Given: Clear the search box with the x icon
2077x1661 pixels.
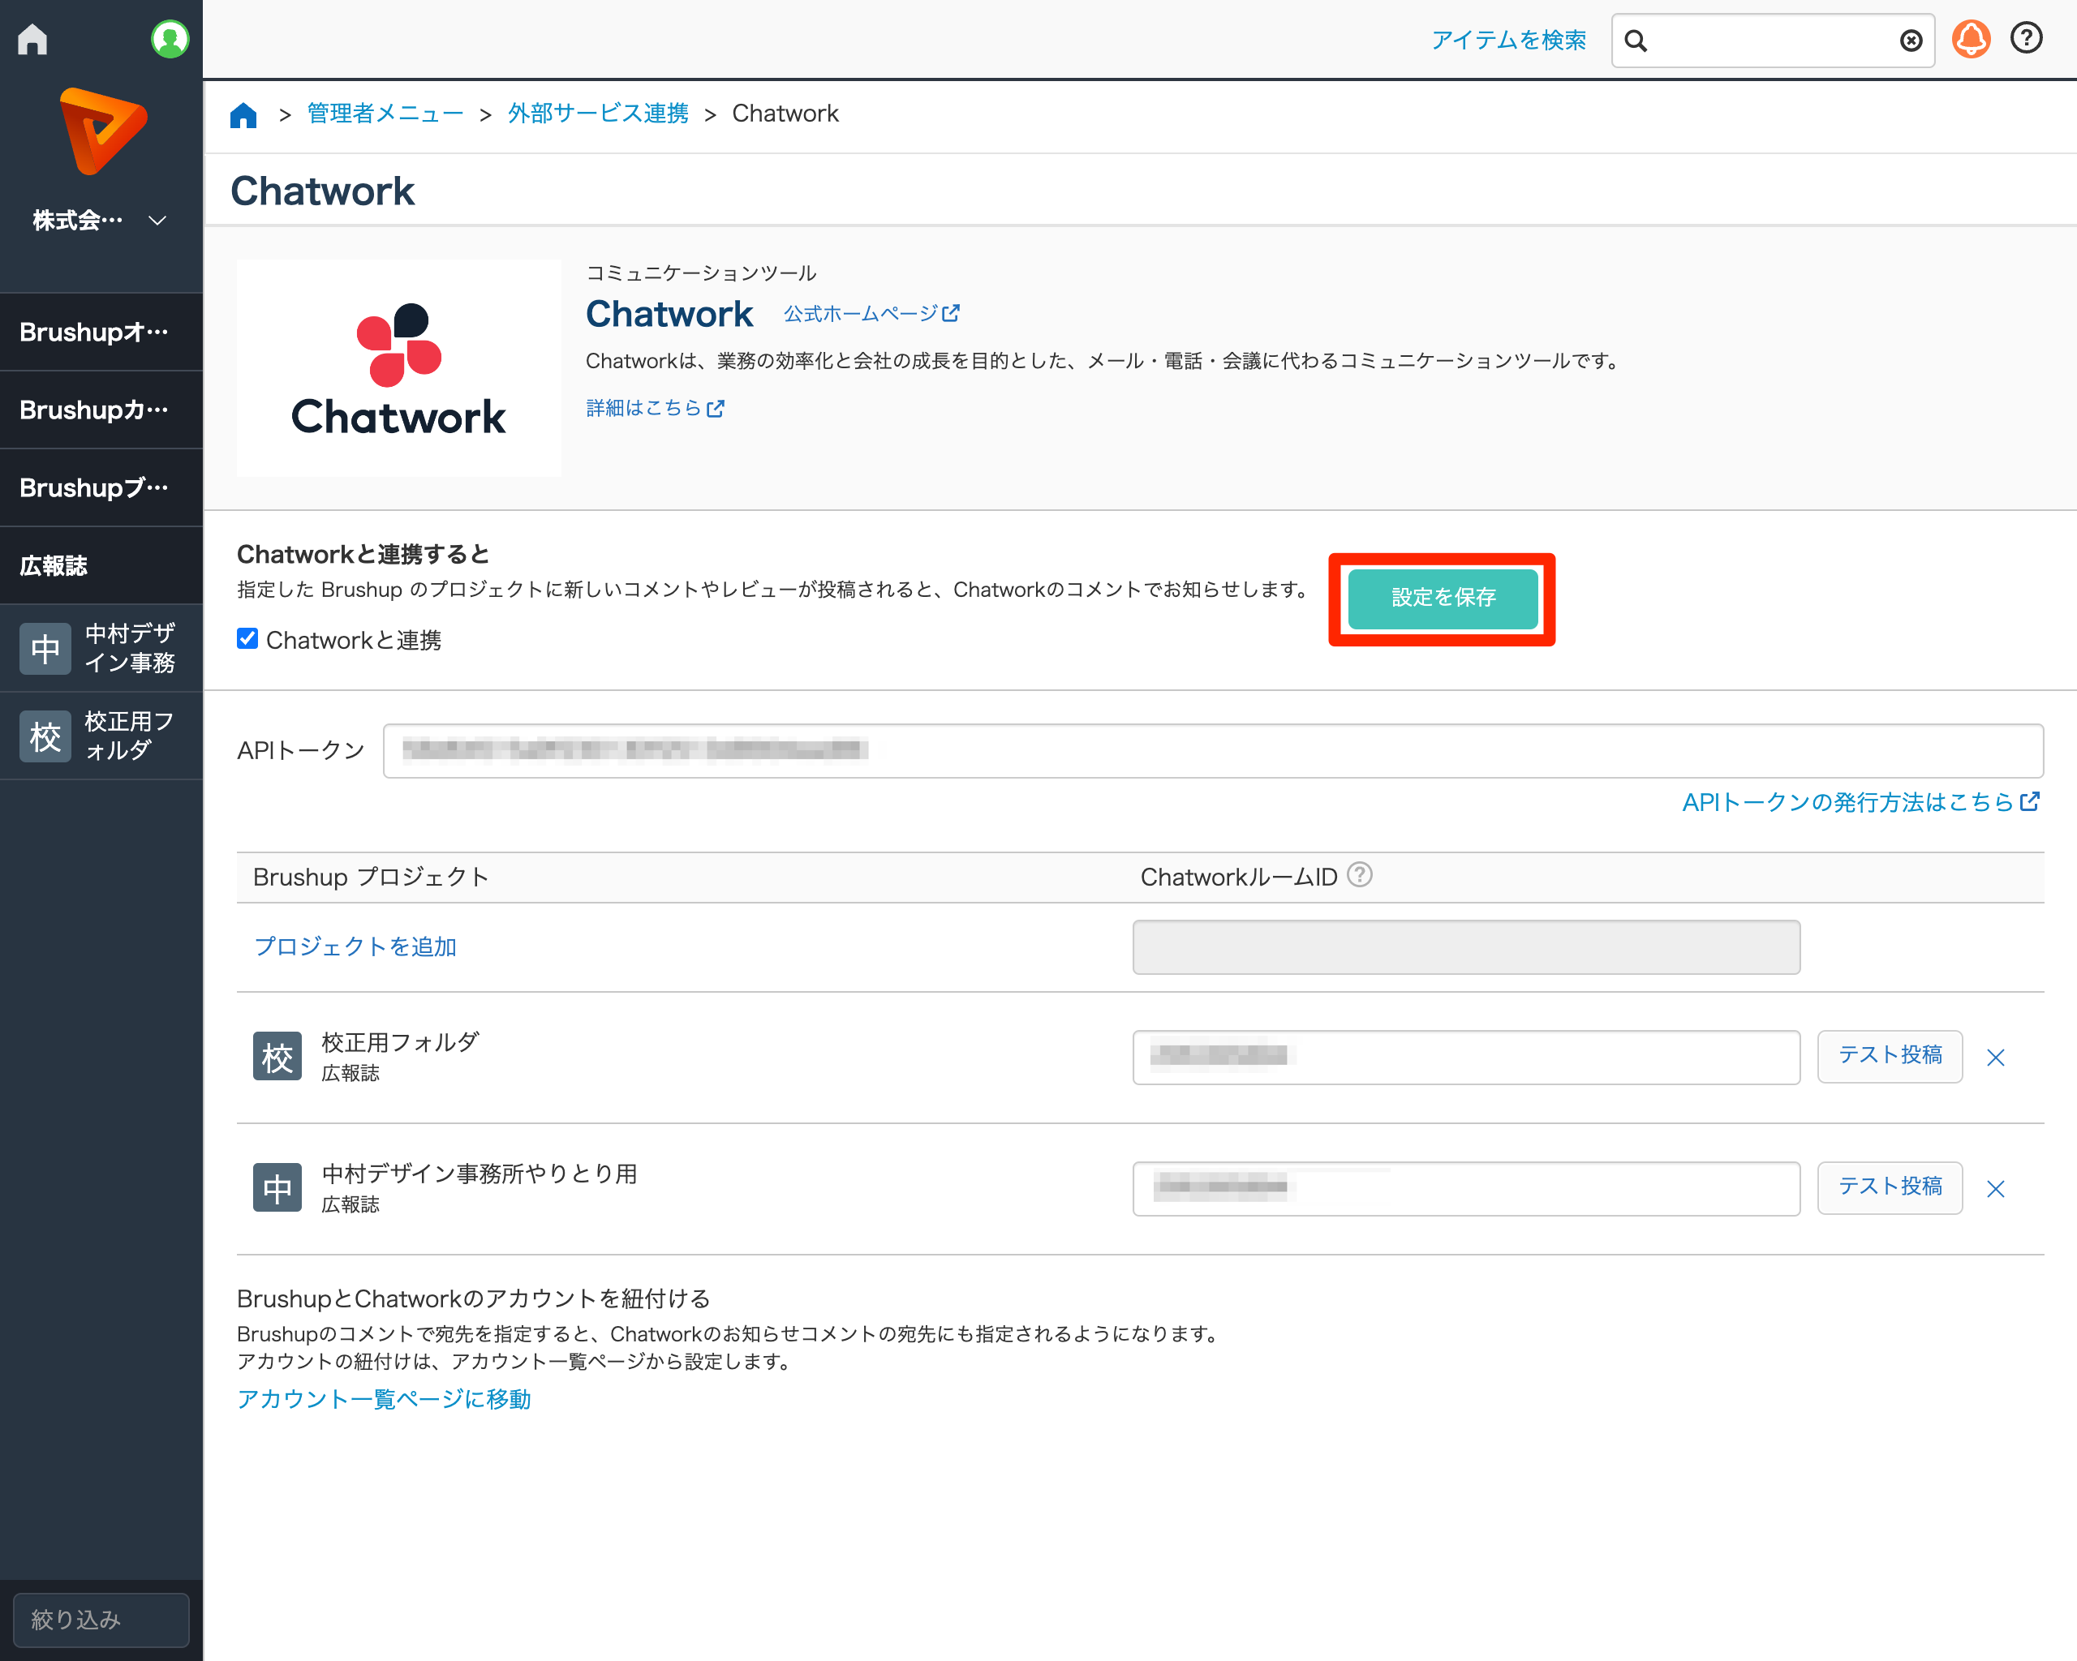Looking at the screenshot, I should [x=1911, y=41].
